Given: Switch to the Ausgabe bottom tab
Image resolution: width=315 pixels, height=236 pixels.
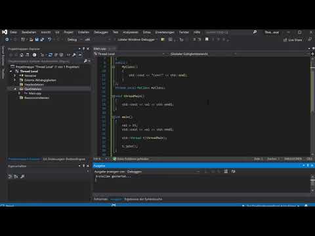Looking at the screenshot, I should (x=115, y=199).
